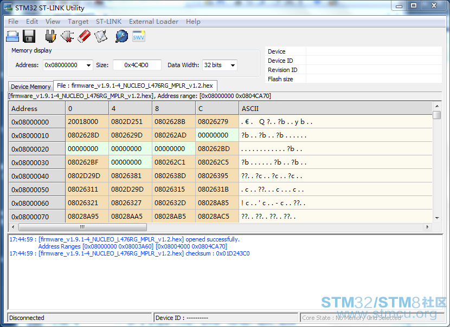Open the File menu

point(13,22)
